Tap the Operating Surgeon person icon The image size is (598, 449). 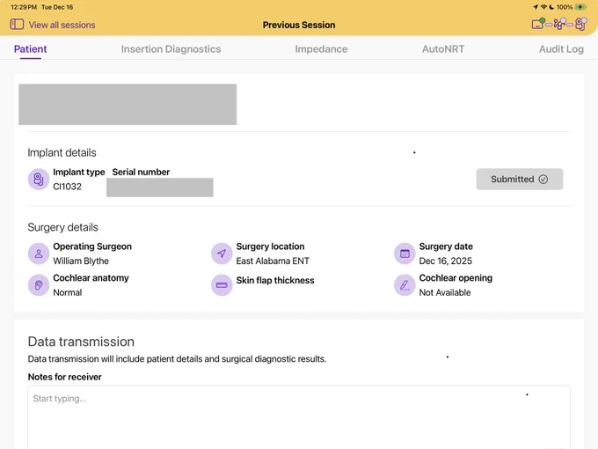pyautogui.click(x=39, y=254)
